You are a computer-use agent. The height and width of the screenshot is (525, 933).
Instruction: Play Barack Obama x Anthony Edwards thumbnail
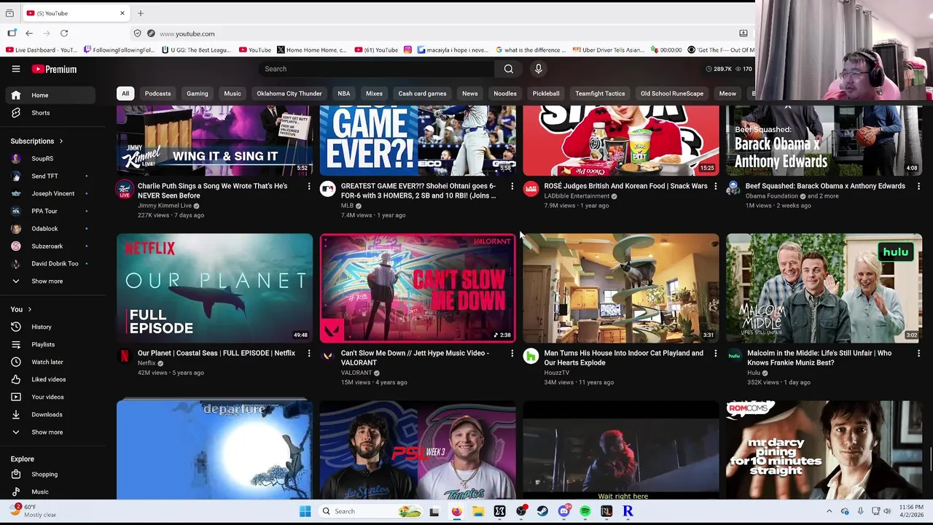pos(824,140)
